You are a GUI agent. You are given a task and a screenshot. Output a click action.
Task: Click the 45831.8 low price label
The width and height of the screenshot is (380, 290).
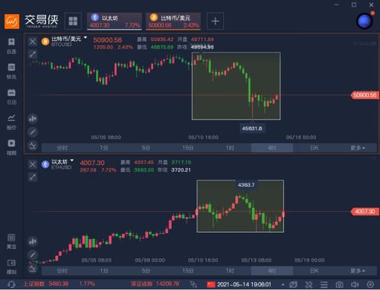[x=252, y=129]
